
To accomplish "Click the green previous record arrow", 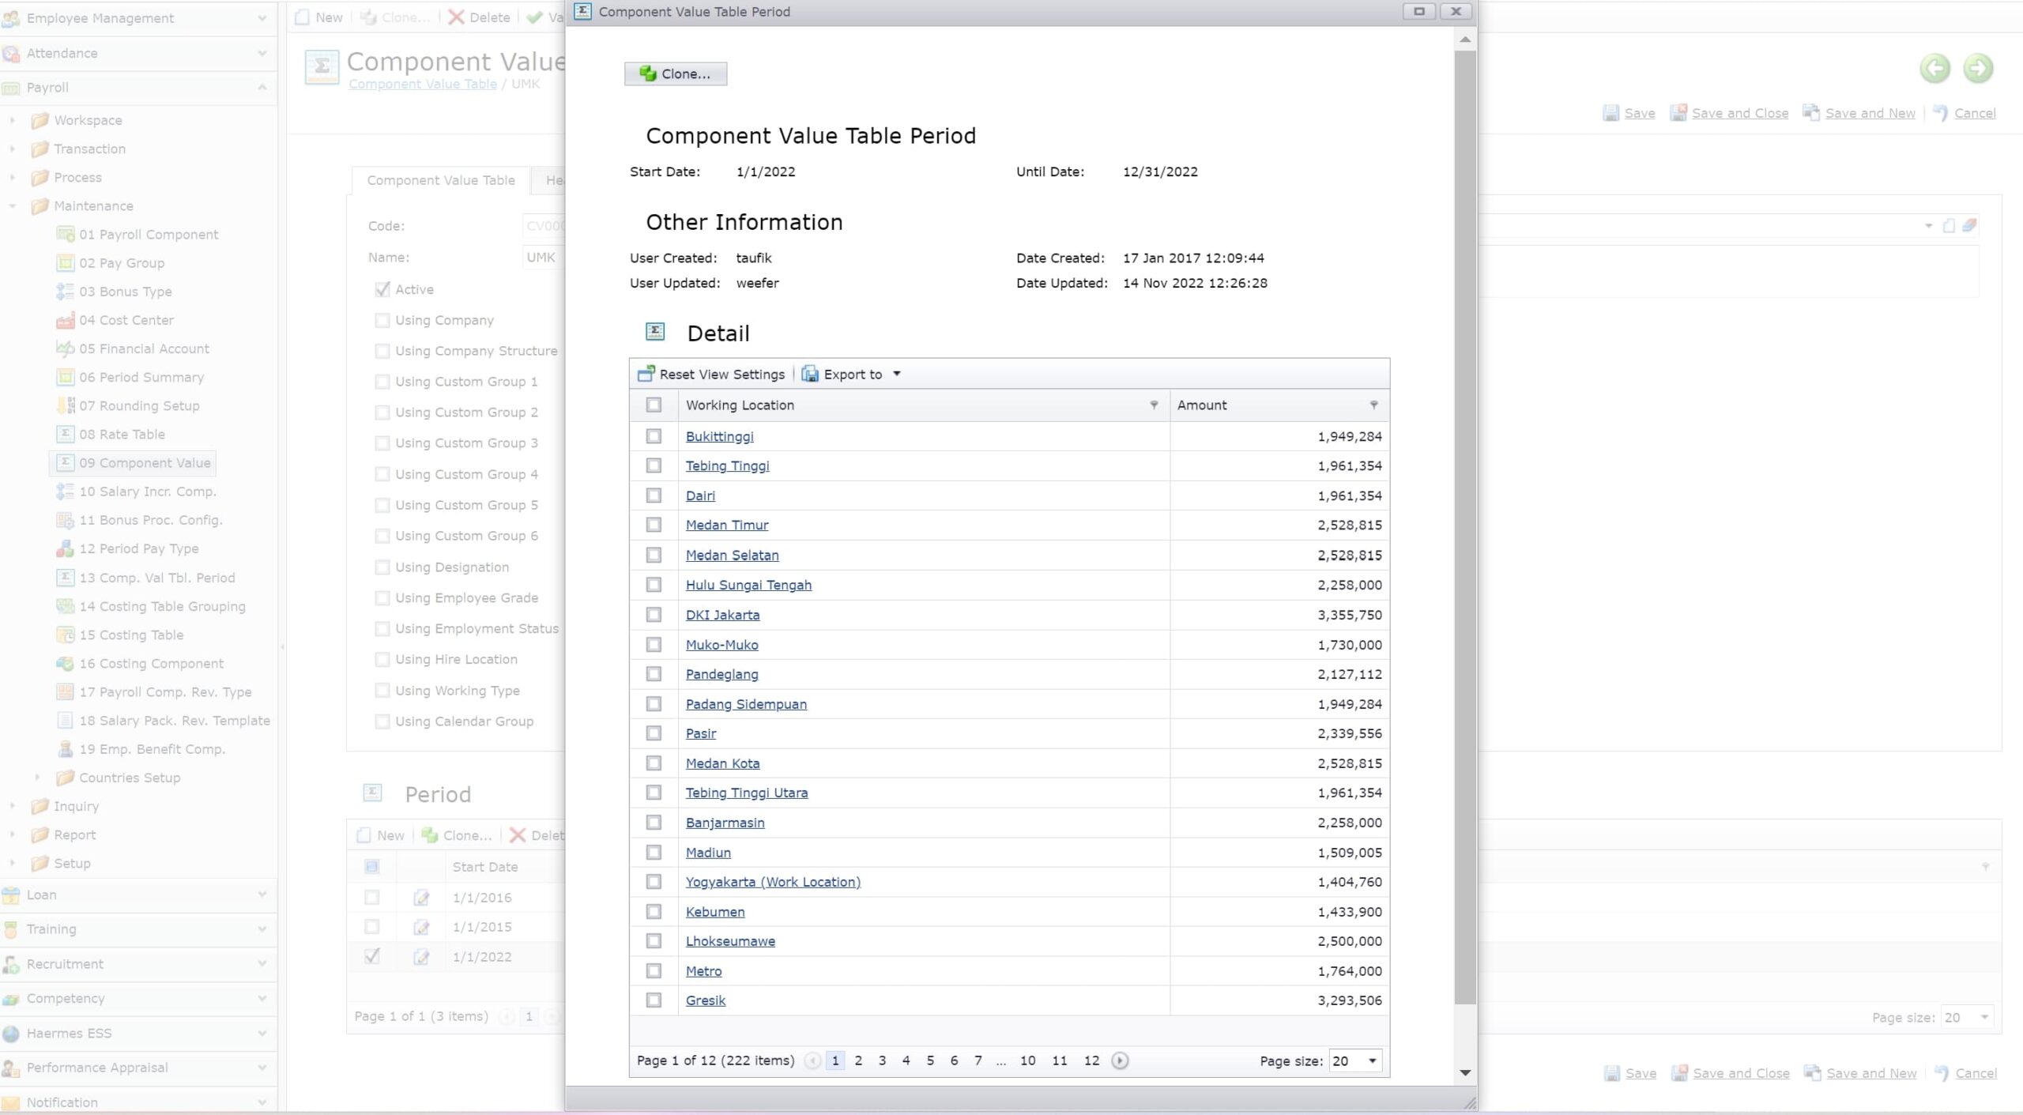I will [1935, 68].
